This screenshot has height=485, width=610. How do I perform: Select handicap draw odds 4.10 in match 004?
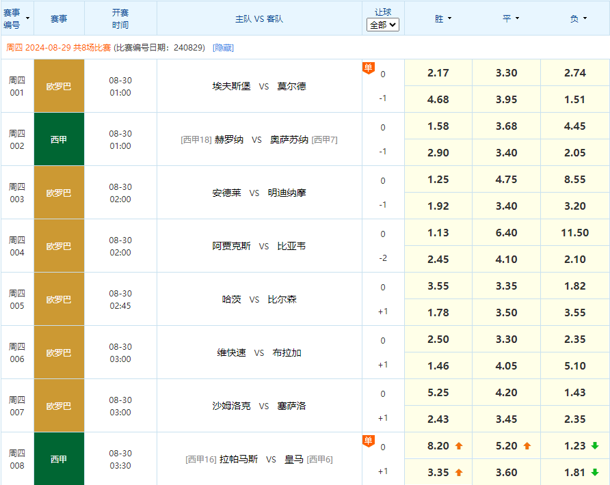(506, 259)
